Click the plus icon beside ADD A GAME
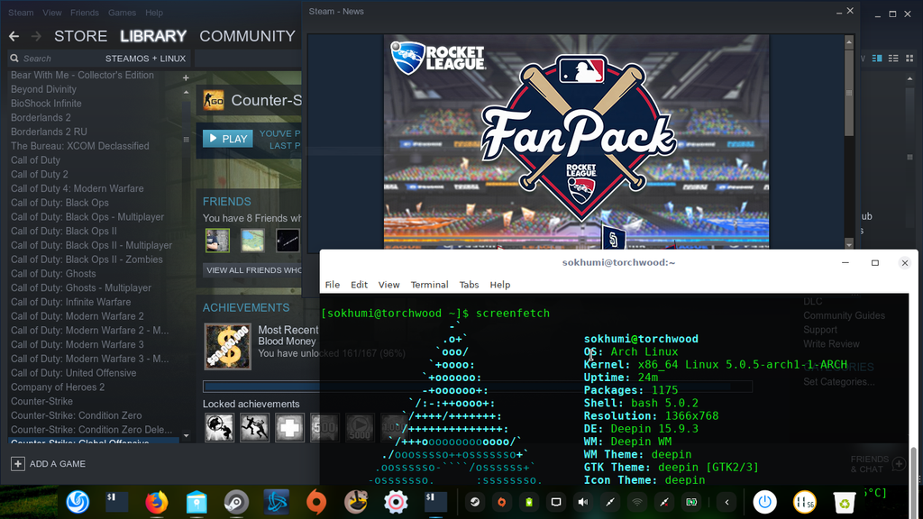The width and height of the screenshot is (923, 519). point(18,464)
